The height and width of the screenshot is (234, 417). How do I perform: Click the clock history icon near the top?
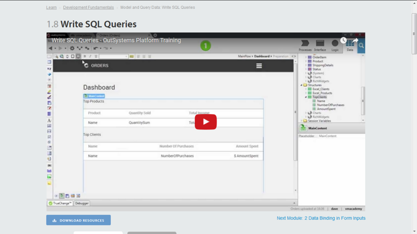344,40
